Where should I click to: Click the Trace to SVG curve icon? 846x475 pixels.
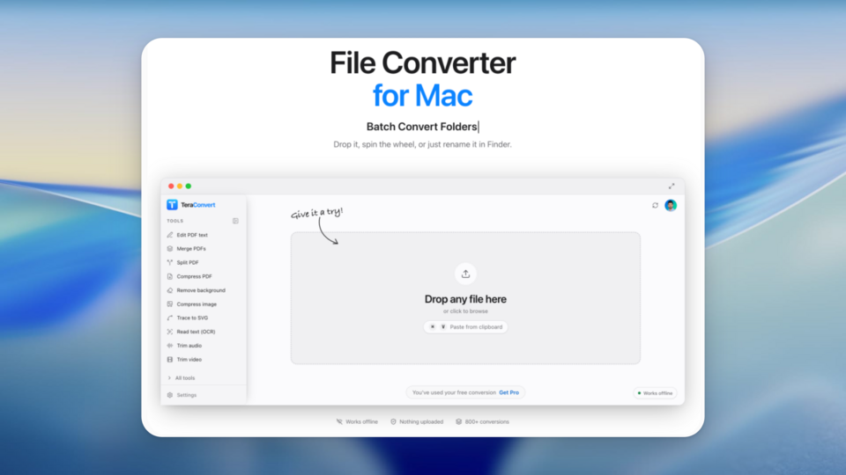tap(170, 318)
